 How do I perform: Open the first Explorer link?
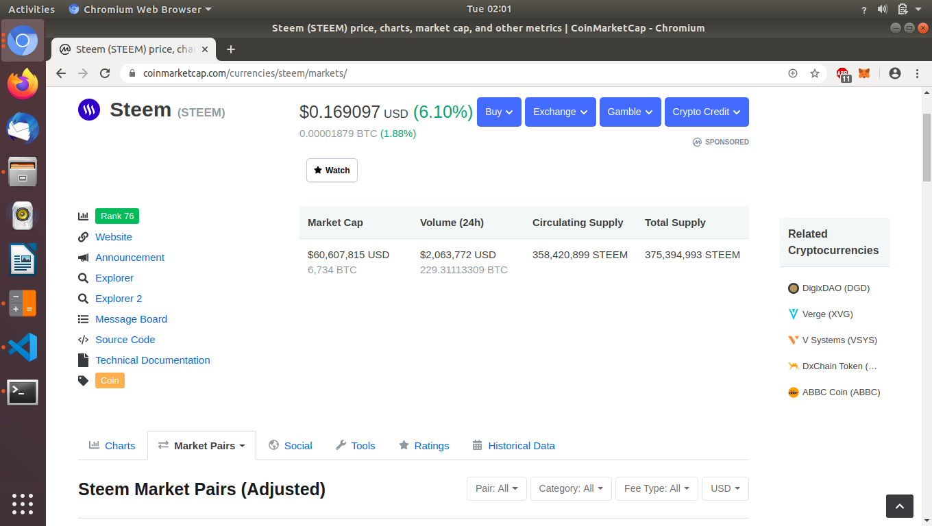[114, 278]
